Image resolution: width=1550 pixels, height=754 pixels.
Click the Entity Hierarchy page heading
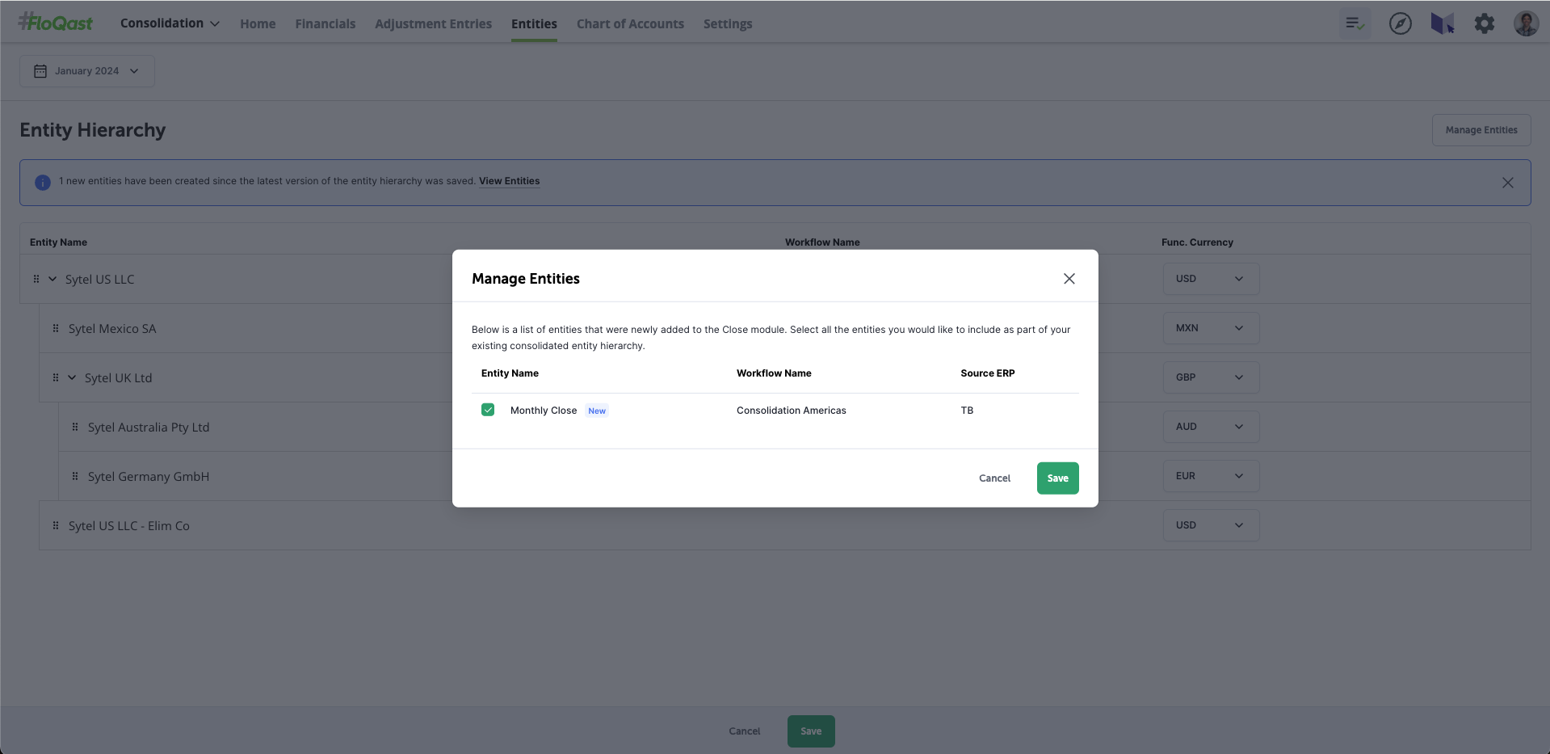coord(93,130)
